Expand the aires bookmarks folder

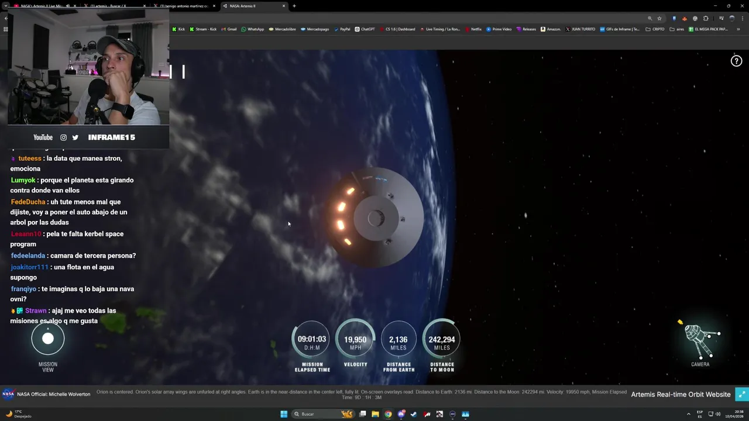coord(677,29)
